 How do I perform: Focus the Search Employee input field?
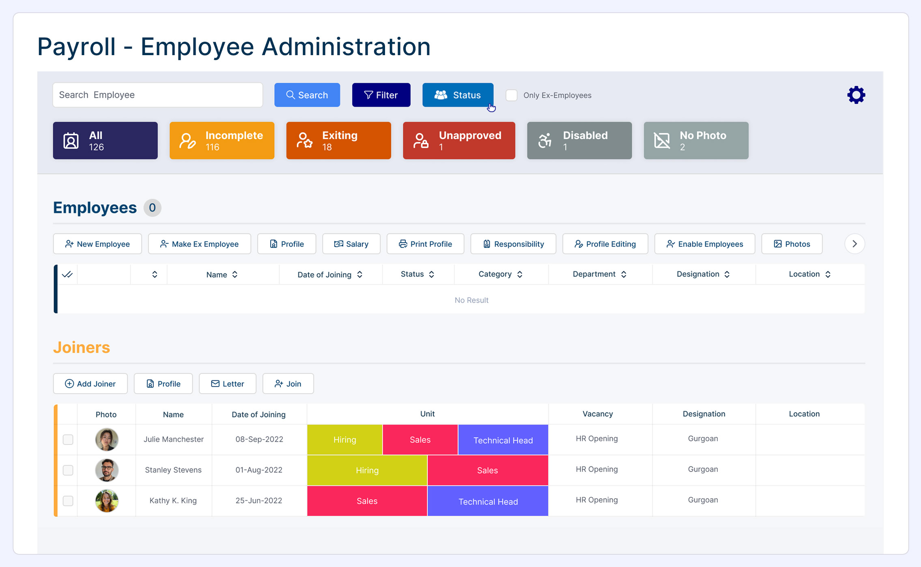pyautogui.click(x=157, y=95)
